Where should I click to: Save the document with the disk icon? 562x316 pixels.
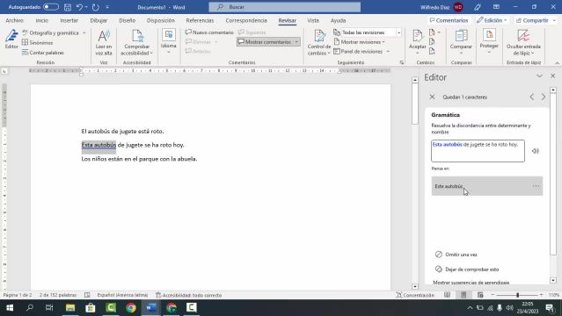click(68, 7)
